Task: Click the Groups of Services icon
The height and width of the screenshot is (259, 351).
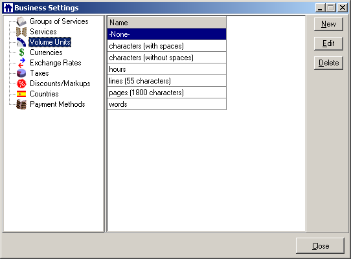Action: click(21, 21)
